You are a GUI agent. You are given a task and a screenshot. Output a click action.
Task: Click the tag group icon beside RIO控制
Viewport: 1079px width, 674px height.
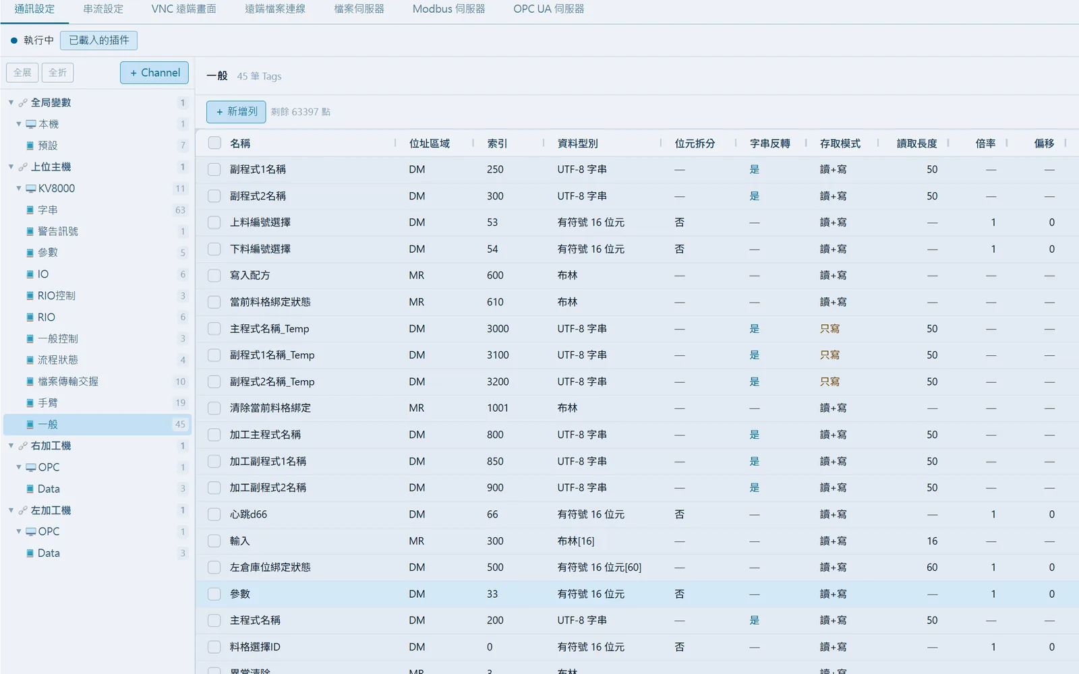point(30,296)
